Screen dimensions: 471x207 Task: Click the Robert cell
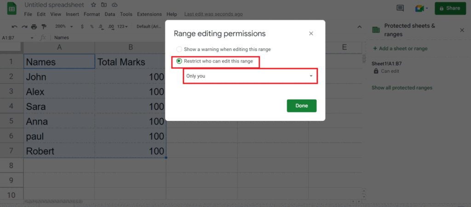[x=59, y=151]
